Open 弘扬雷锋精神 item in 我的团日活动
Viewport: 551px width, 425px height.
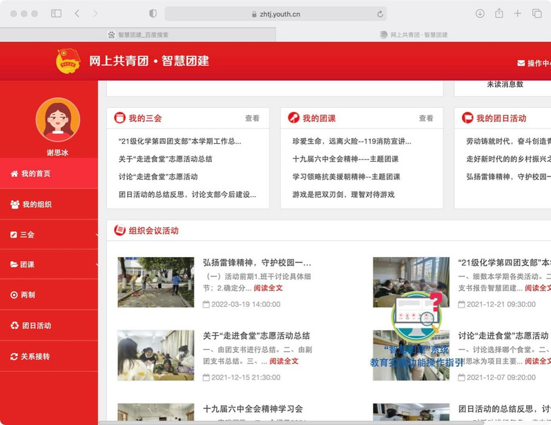[508, 177]
